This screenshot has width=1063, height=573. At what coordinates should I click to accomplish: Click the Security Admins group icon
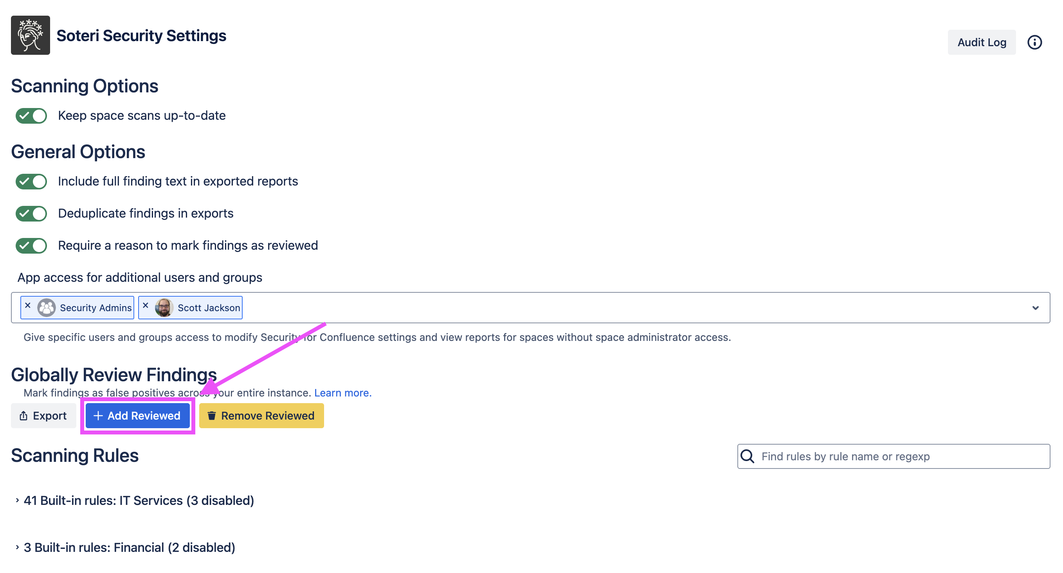pyautogui.click(x=47, y=308)
